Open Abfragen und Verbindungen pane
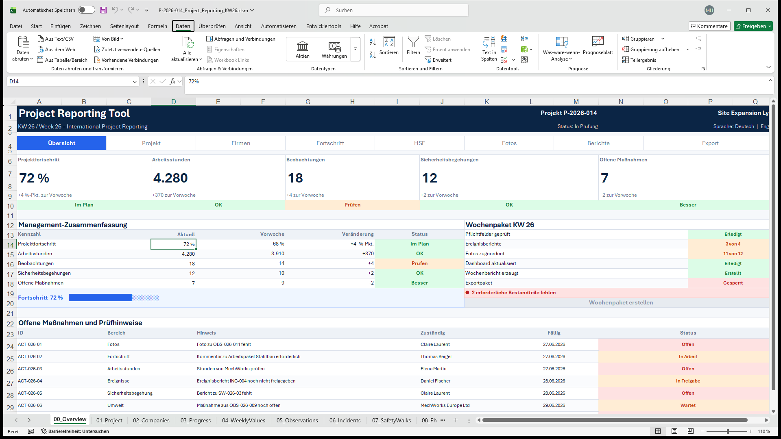The height and width of the screenshot is (439, 781). [241, 39]
